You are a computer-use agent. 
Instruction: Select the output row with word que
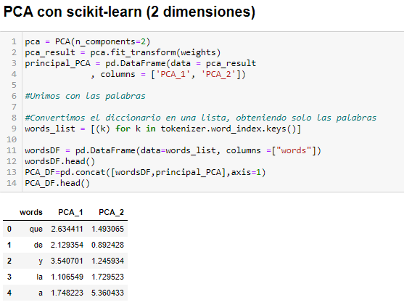[x=65, y=229]
